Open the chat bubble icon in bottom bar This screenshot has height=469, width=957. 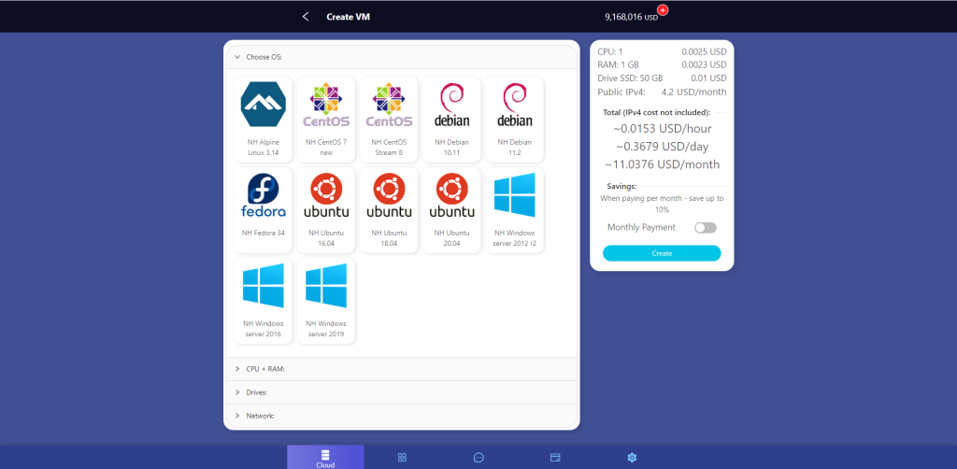(478, 457)
